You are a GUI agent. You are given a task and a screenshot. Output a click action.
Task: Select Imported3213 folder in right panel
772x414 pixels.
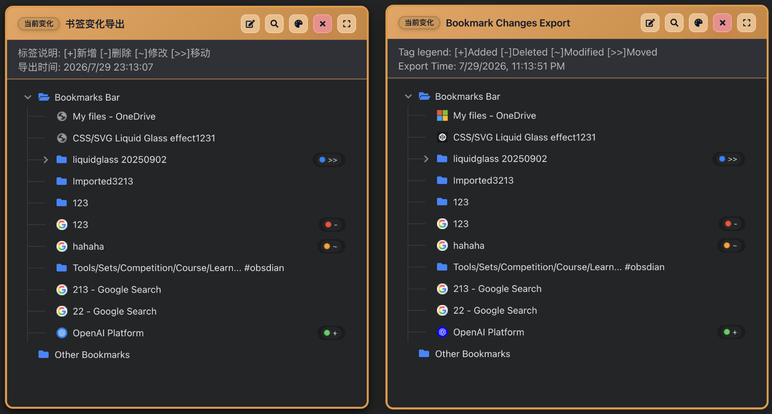pos(483,181)
